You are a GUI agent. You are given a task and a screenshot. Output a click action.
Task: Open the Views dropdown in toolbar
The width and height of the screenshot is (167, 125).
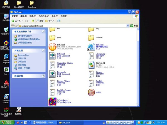click(59, 21)
